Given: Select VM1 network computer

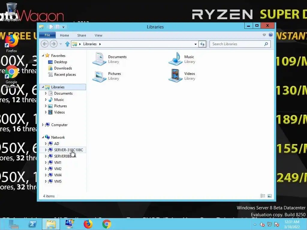Looking at the screenshot, I should click(x=58, y=162).
